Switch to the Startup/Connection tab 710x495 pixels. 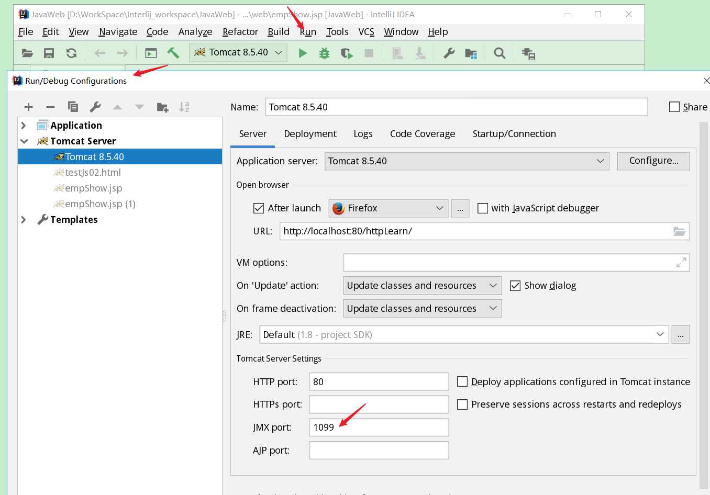pos(514,134)
